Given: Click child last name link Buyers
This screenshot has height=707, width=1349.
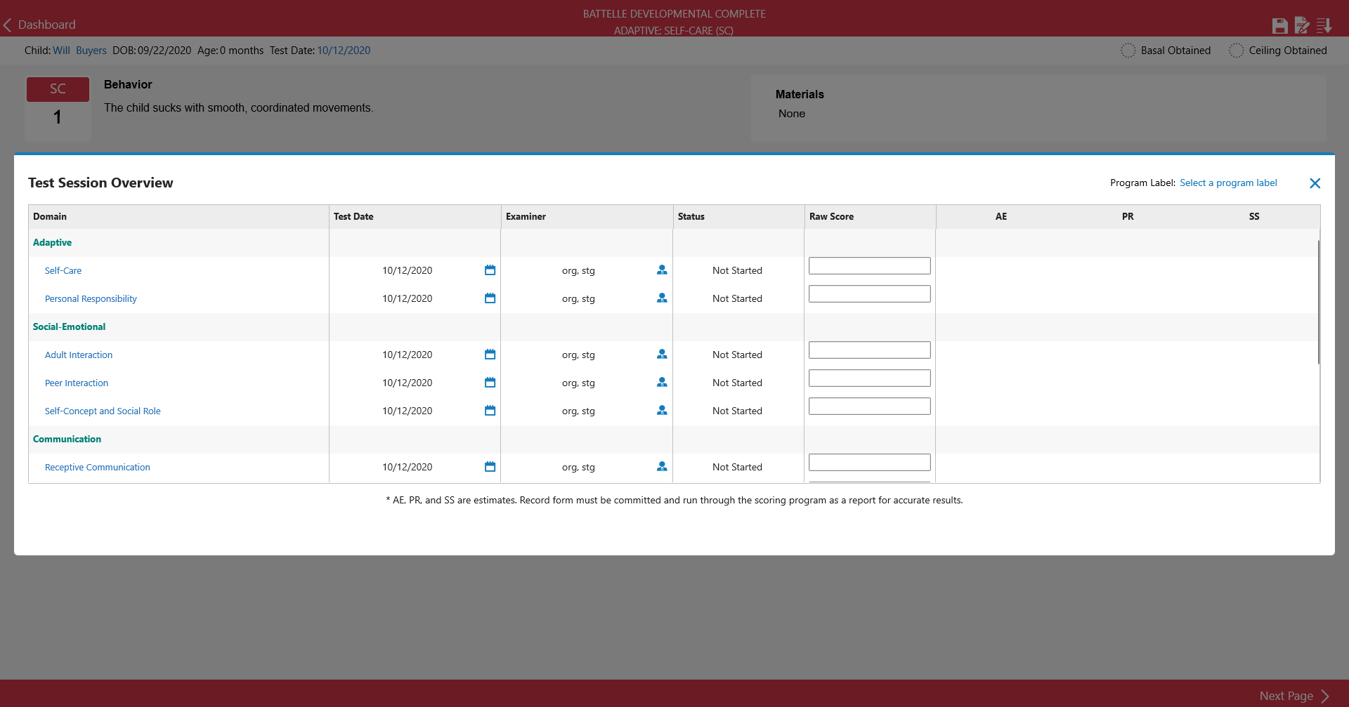Looking at the screenshot, I should point(91,51).
